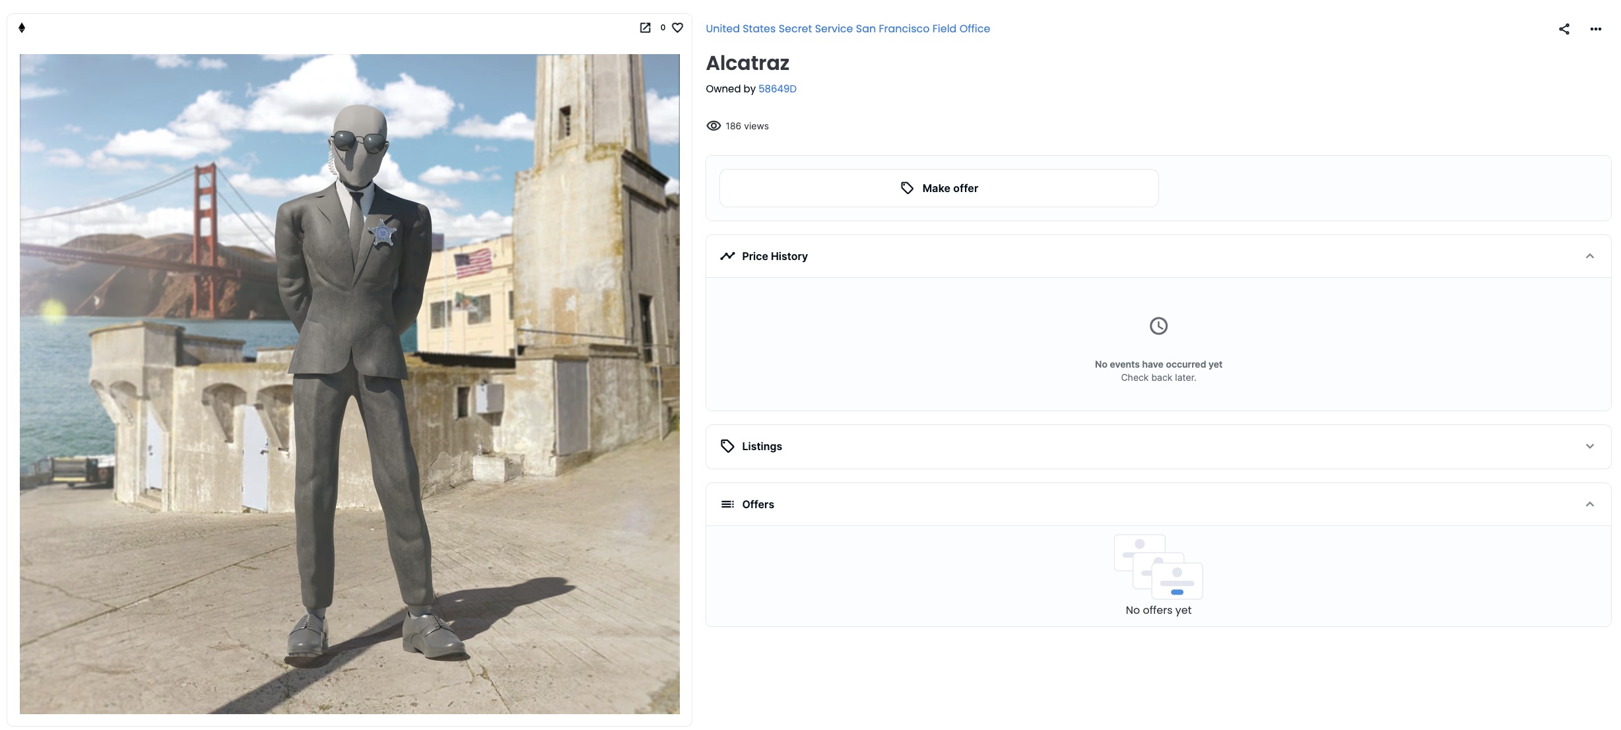Open the more options ellipsis menu
The height and width of the screenshot is (730, 1621).
(1595, 29)
